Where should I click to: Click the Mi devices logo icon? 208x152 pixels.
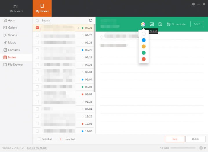(x=16, y=6)
